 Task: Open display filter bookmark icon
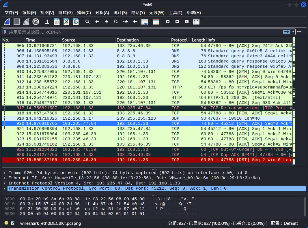click(5, 32)
